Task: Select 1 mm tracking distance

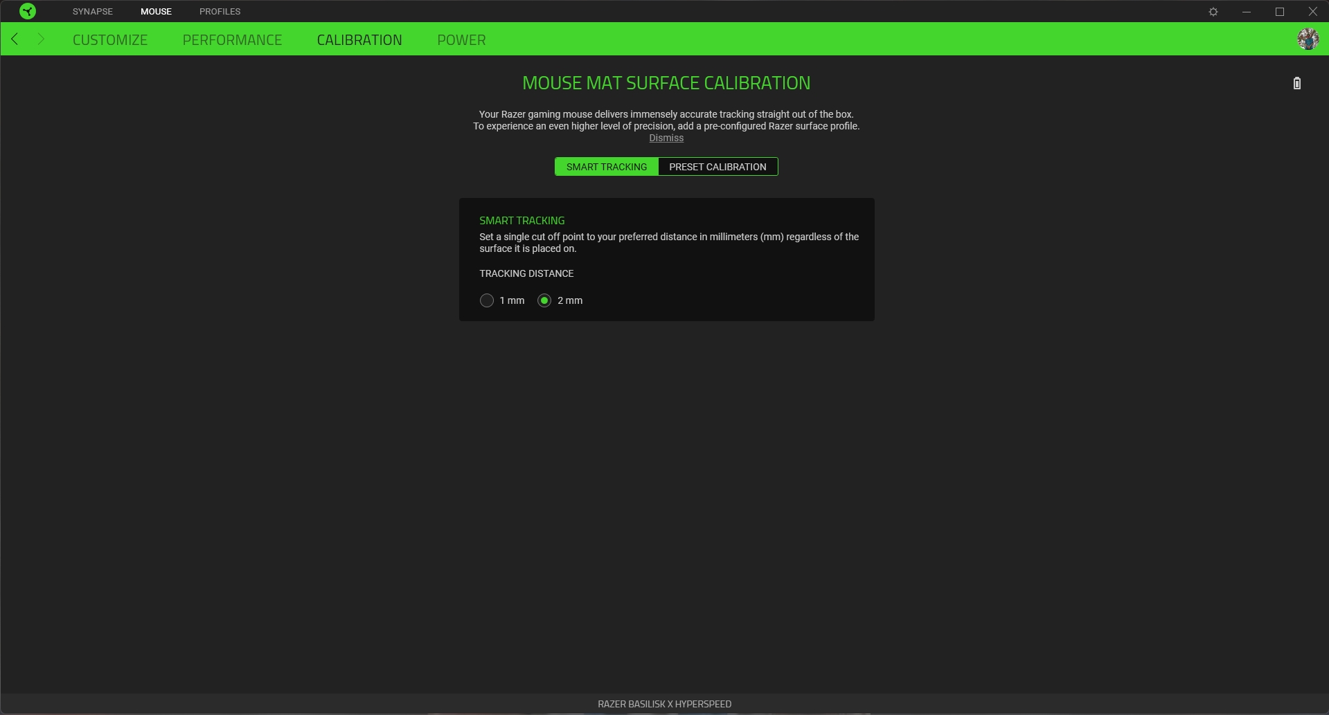Action: [x=487, y=300]
